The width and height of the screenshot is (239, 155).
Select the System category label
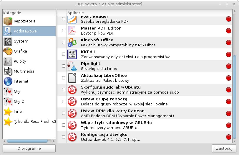point(21,41)
